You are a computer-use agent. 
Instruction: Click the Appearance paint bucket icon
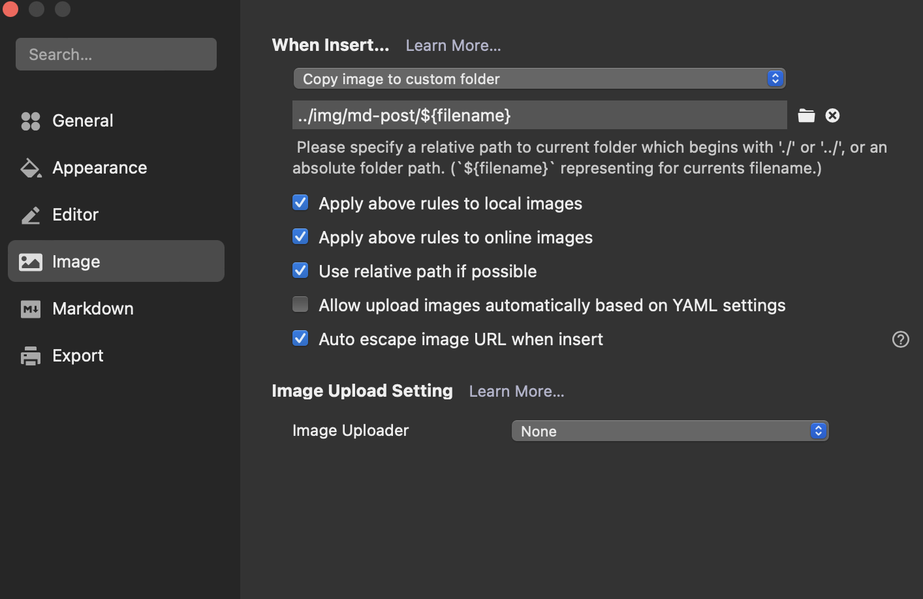(31, 168)
